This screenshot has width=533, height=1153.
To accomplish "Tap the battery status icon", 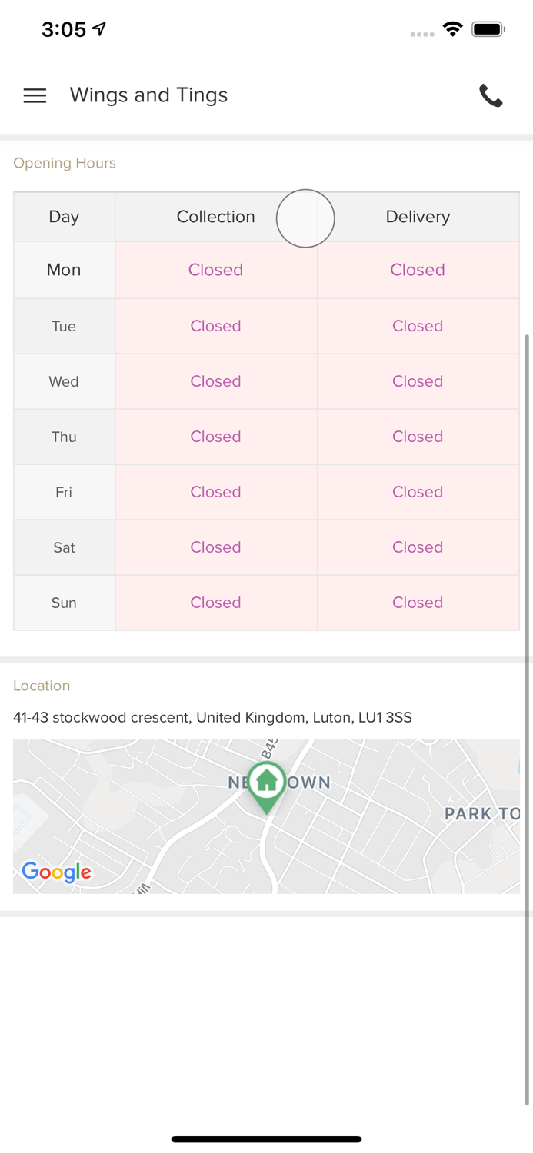I will pos(488,30).
